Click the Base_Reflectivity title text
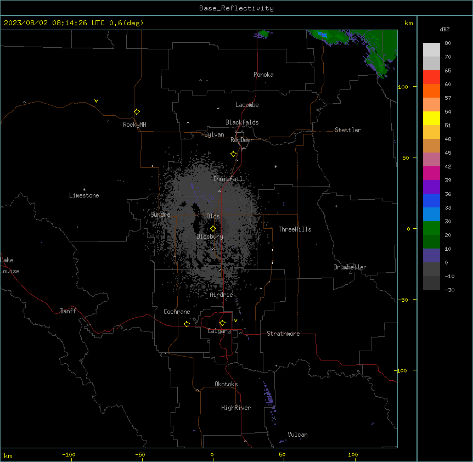 (236, 8)
